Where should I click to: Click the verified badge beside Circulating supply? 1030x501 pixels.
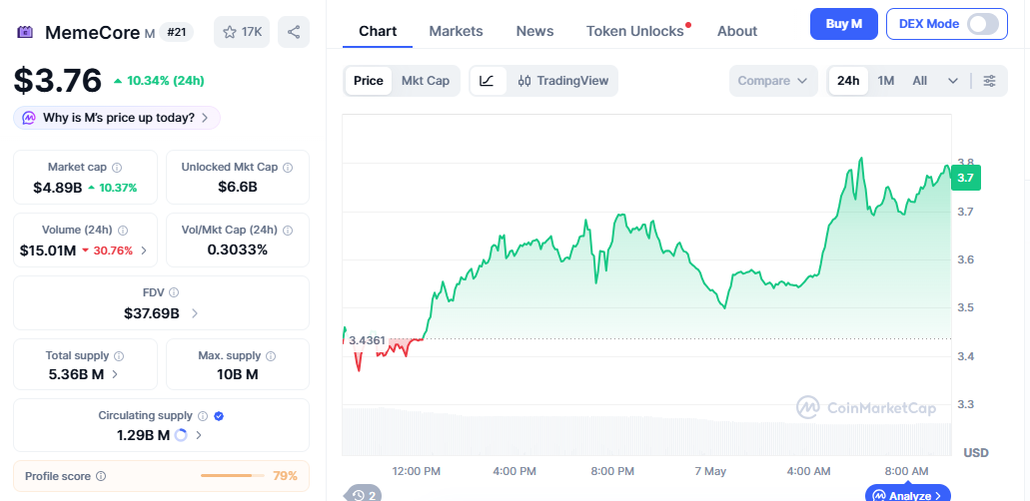click(220, 415)
